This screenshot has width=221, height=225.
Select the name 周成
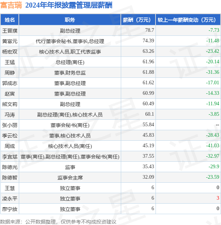[10, 146]
